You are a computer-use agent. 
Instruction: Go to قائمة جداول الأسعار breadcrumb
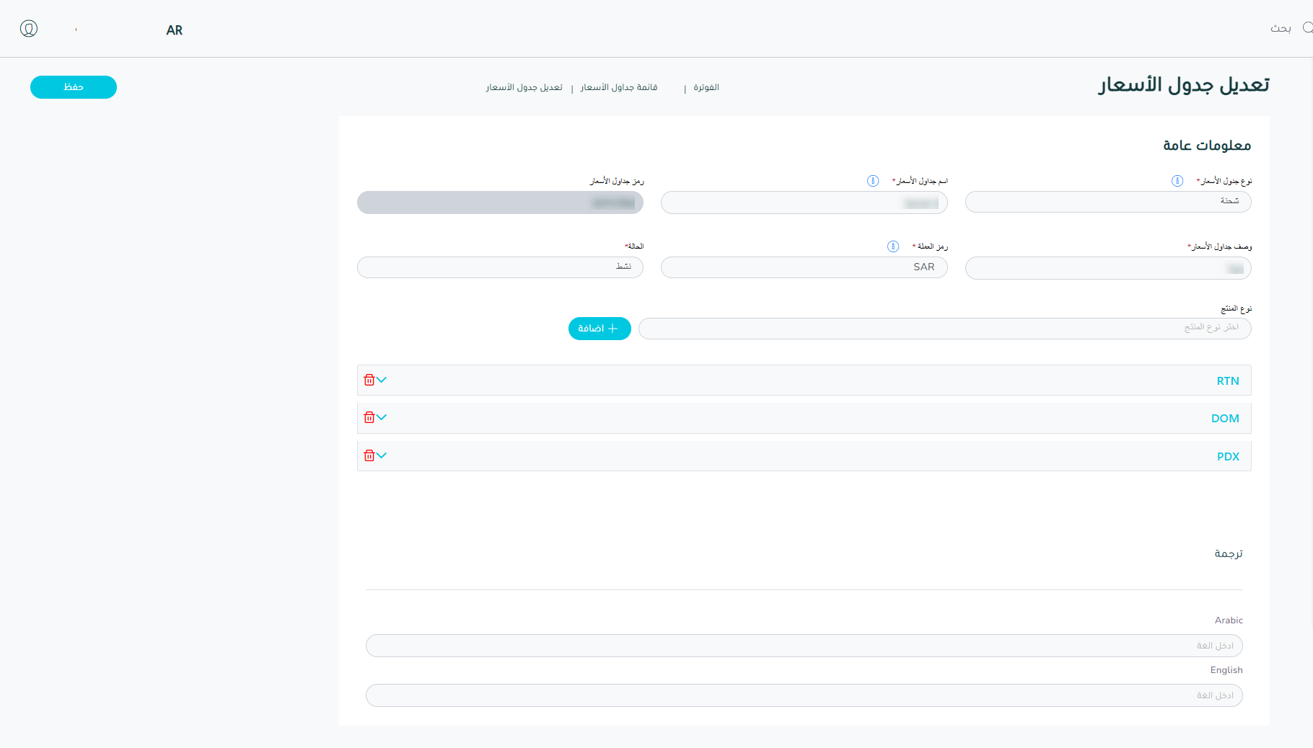pos(618,88)
